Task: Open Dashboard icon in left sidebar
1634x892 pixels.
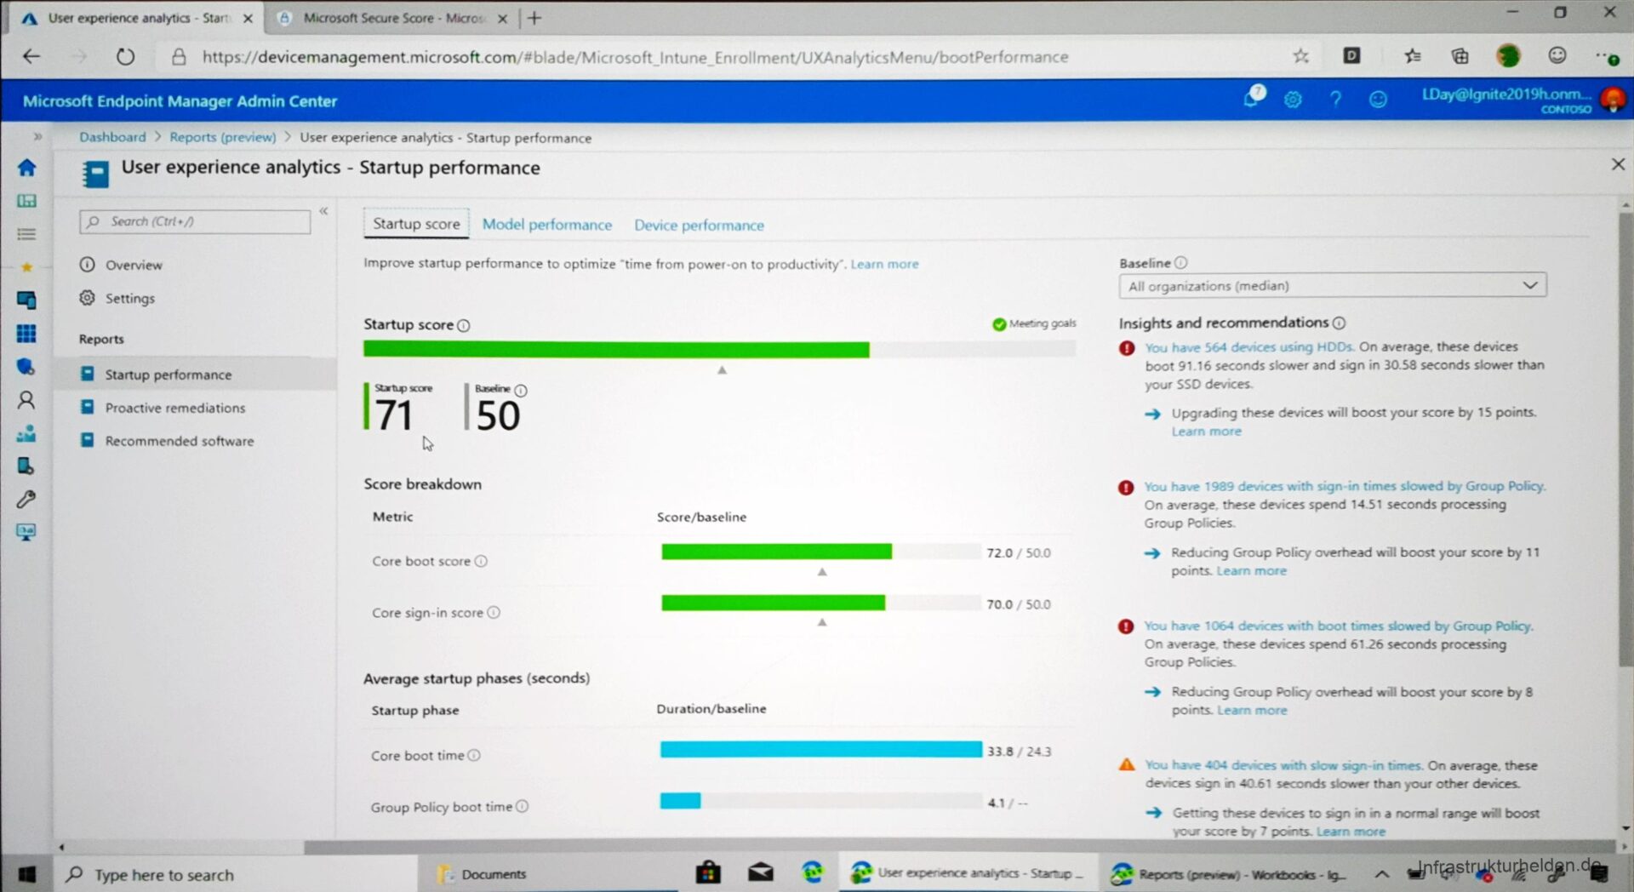Action: (26, 201)
